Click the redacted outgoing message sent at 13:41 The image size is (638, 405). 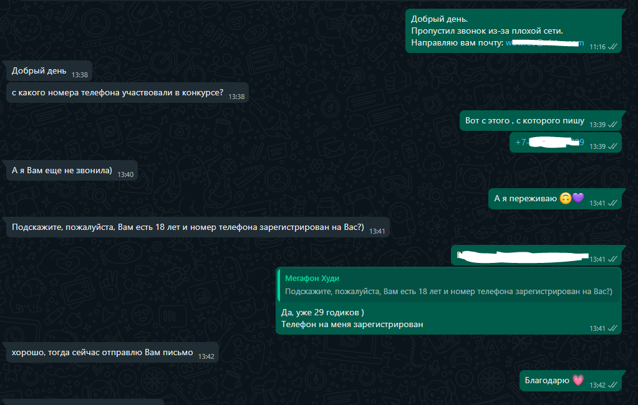(x=536, y=255)
